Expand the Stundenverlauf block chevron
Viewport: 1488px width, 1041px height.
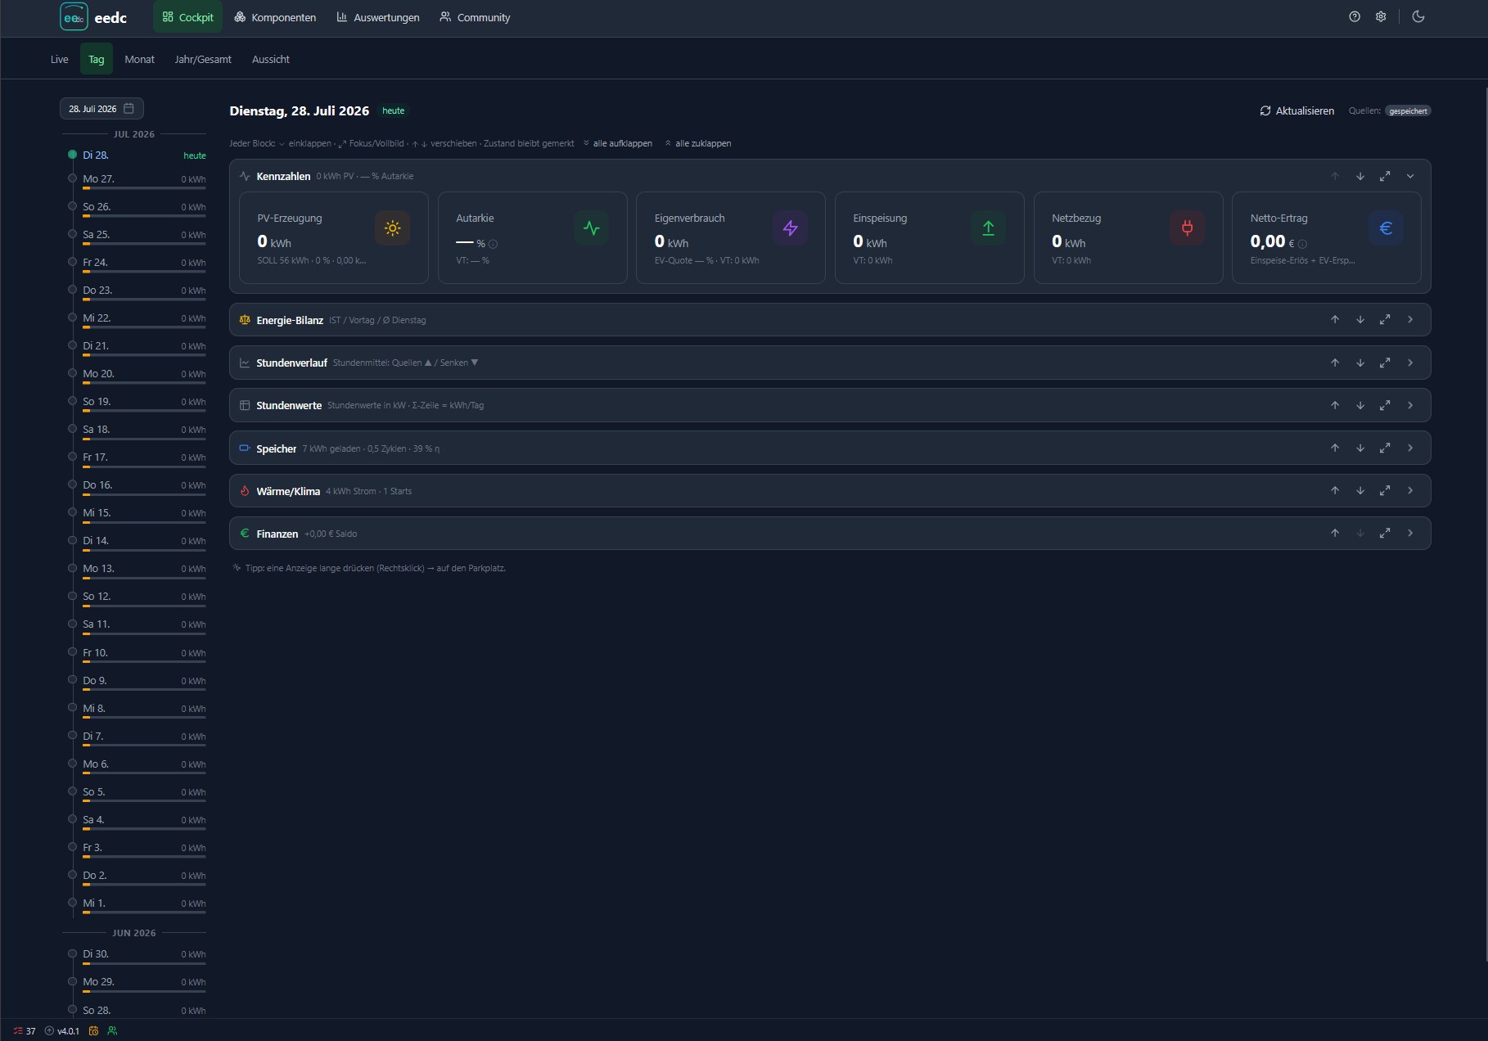(1410, 363)
